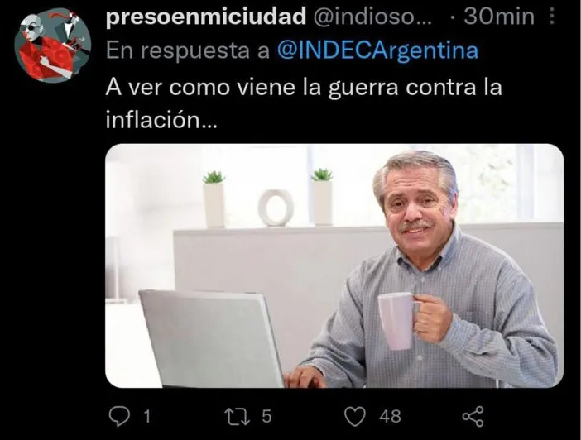Screen dimensions: 581x440
Task: Reply using the speech bubble icon
Action: pyautogui.click(x=119, y=416)
